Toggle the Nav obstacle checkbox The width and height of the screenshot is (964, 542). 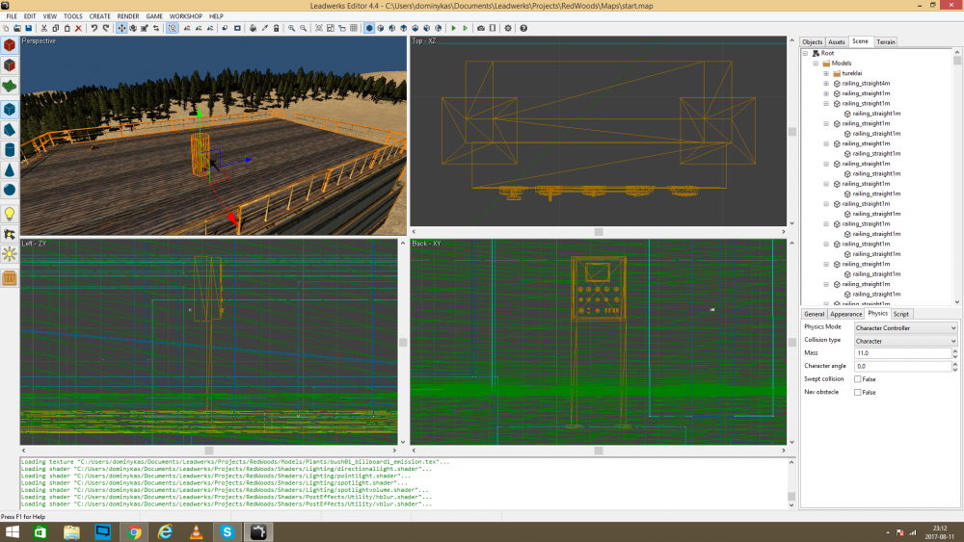pos(858,392)
